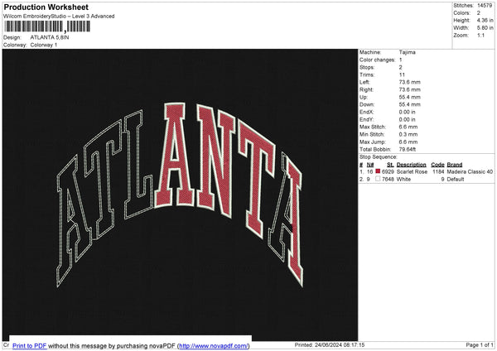The width and height of the screenshot is (497, 351).
Task: Click the 'Down:' label
Action: pos(367,104)
